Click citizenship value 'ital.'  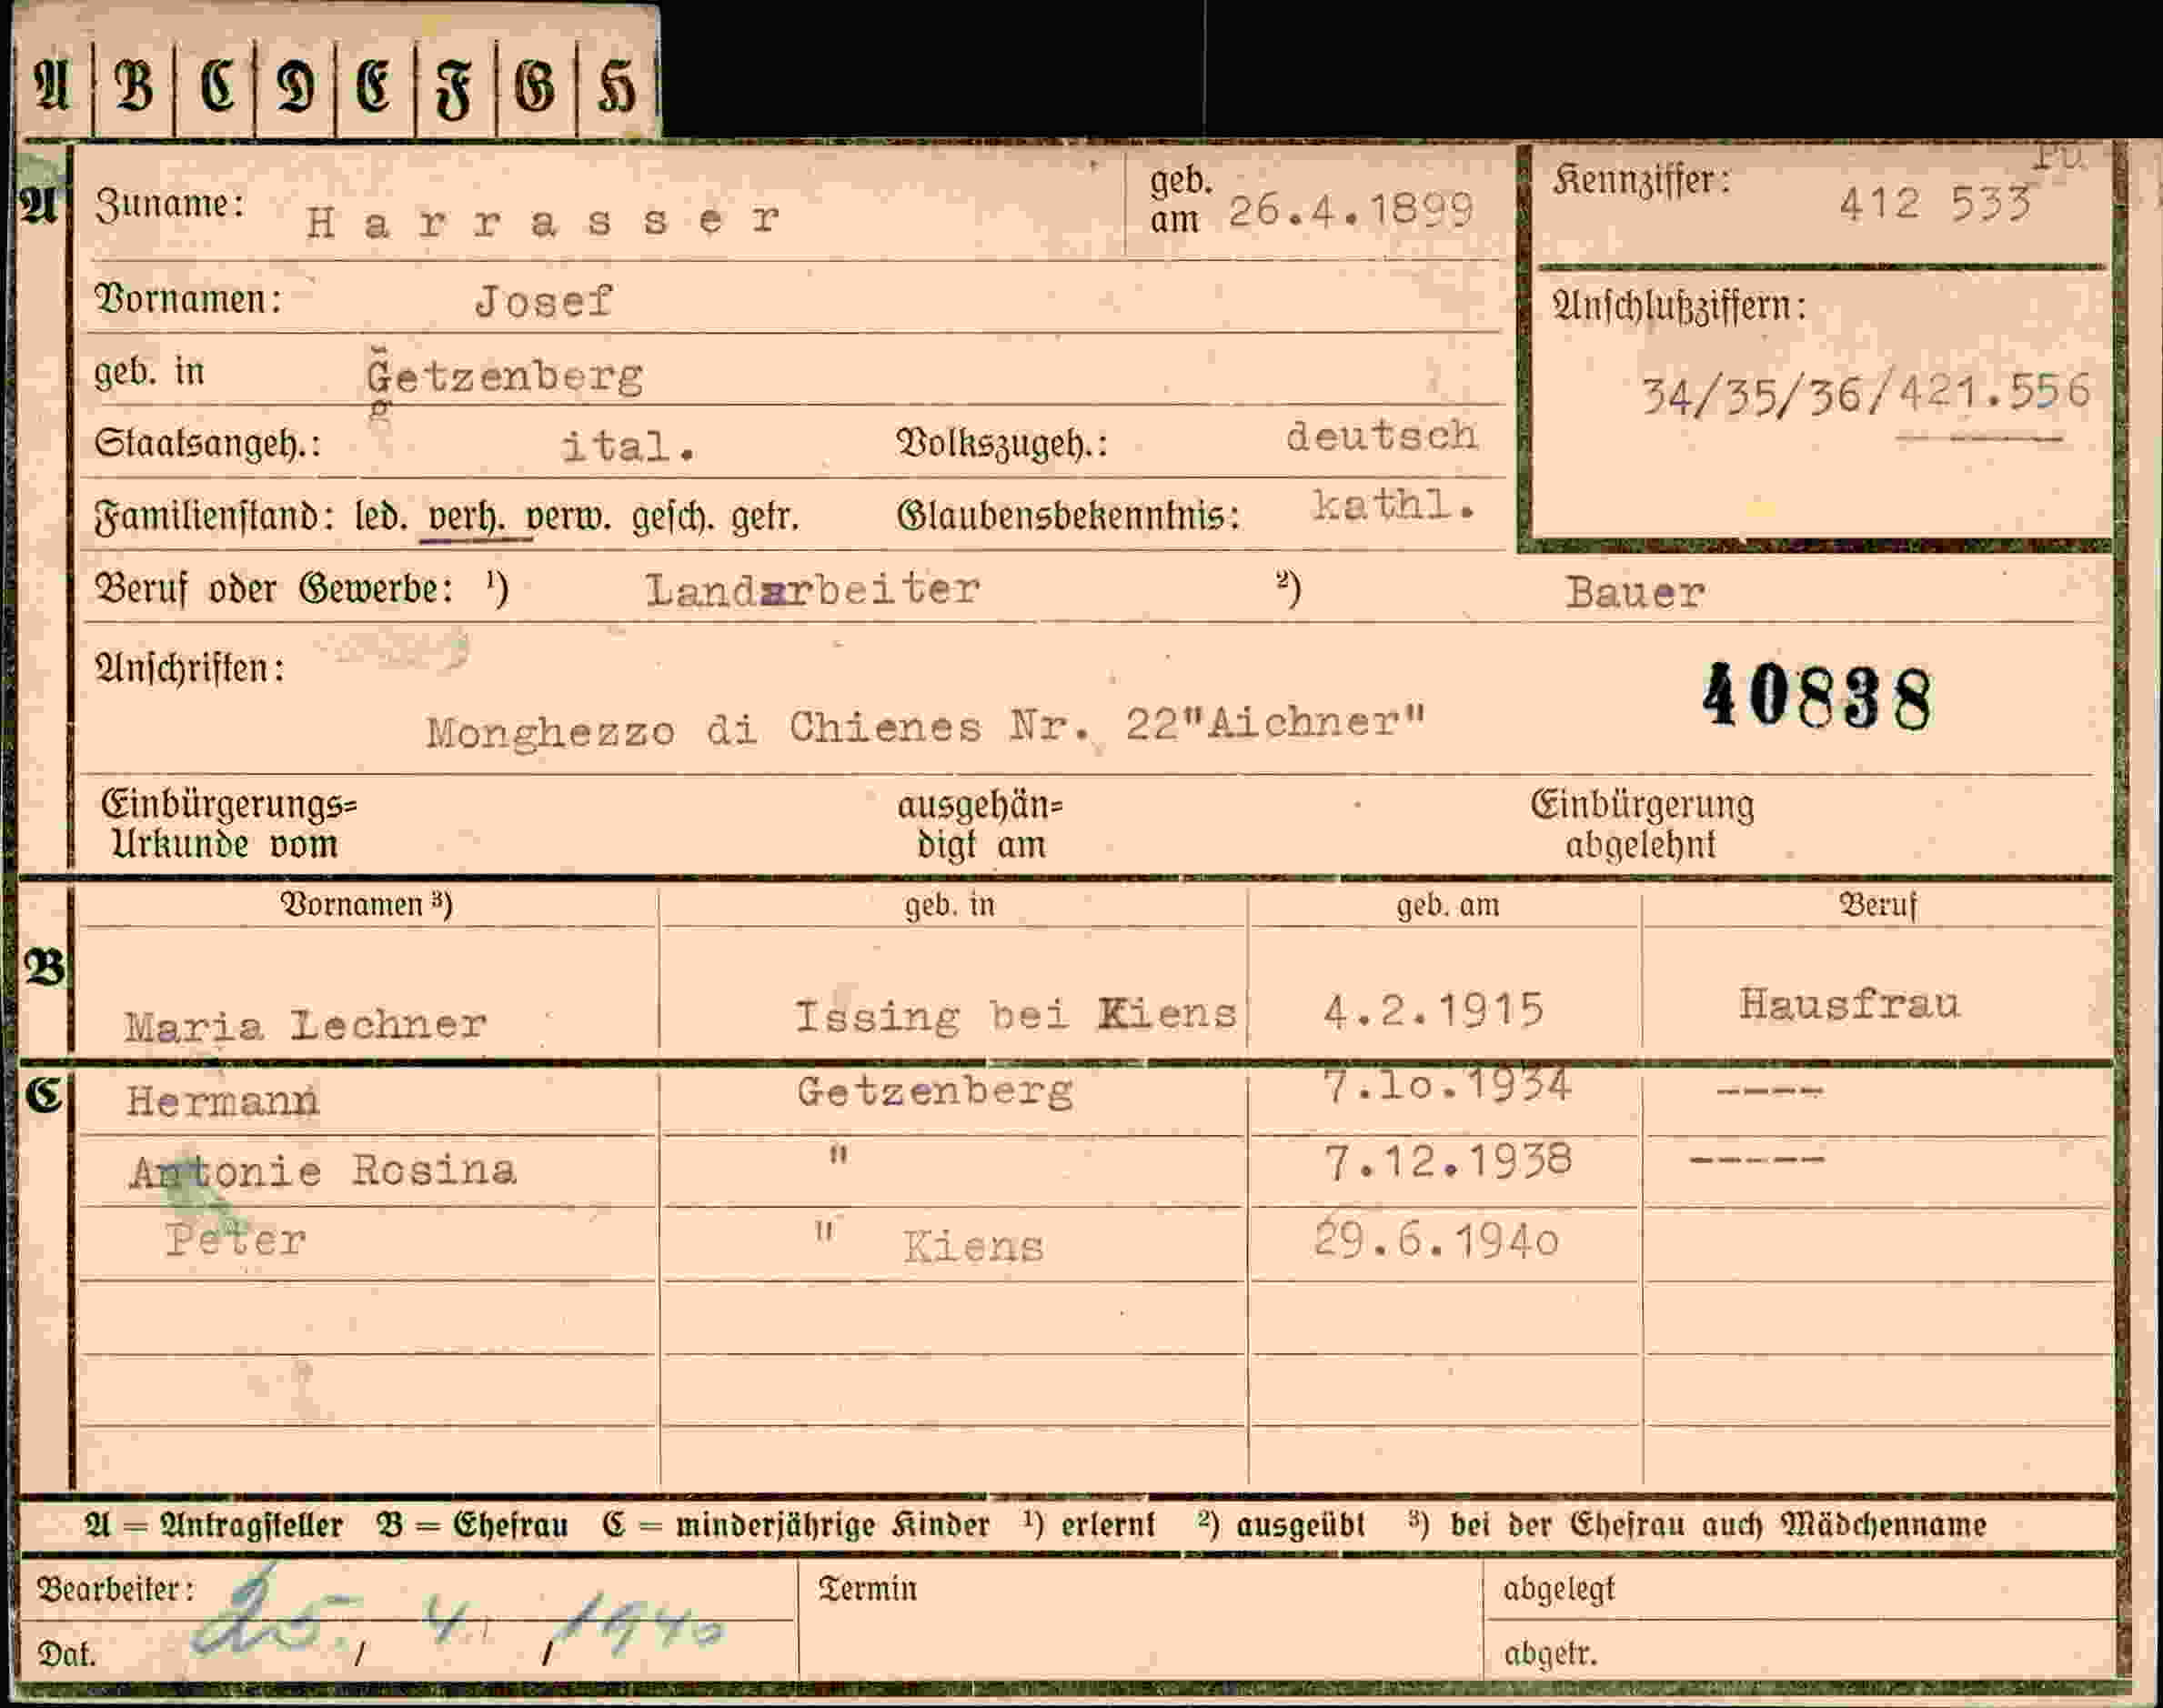[x=628, y=446]
